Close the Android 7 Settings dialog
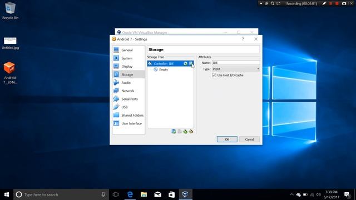Screen dimensions: 356x200 [x=256, y=39]
